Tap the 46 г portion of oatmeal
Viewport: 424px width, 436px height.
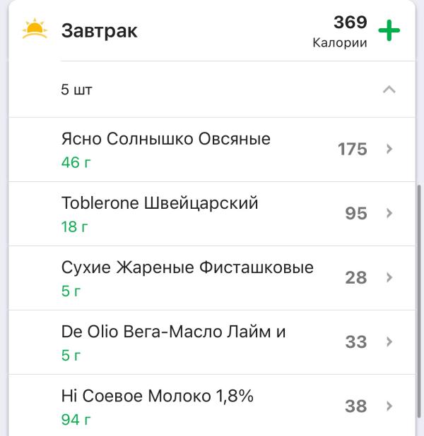[76, 162]
